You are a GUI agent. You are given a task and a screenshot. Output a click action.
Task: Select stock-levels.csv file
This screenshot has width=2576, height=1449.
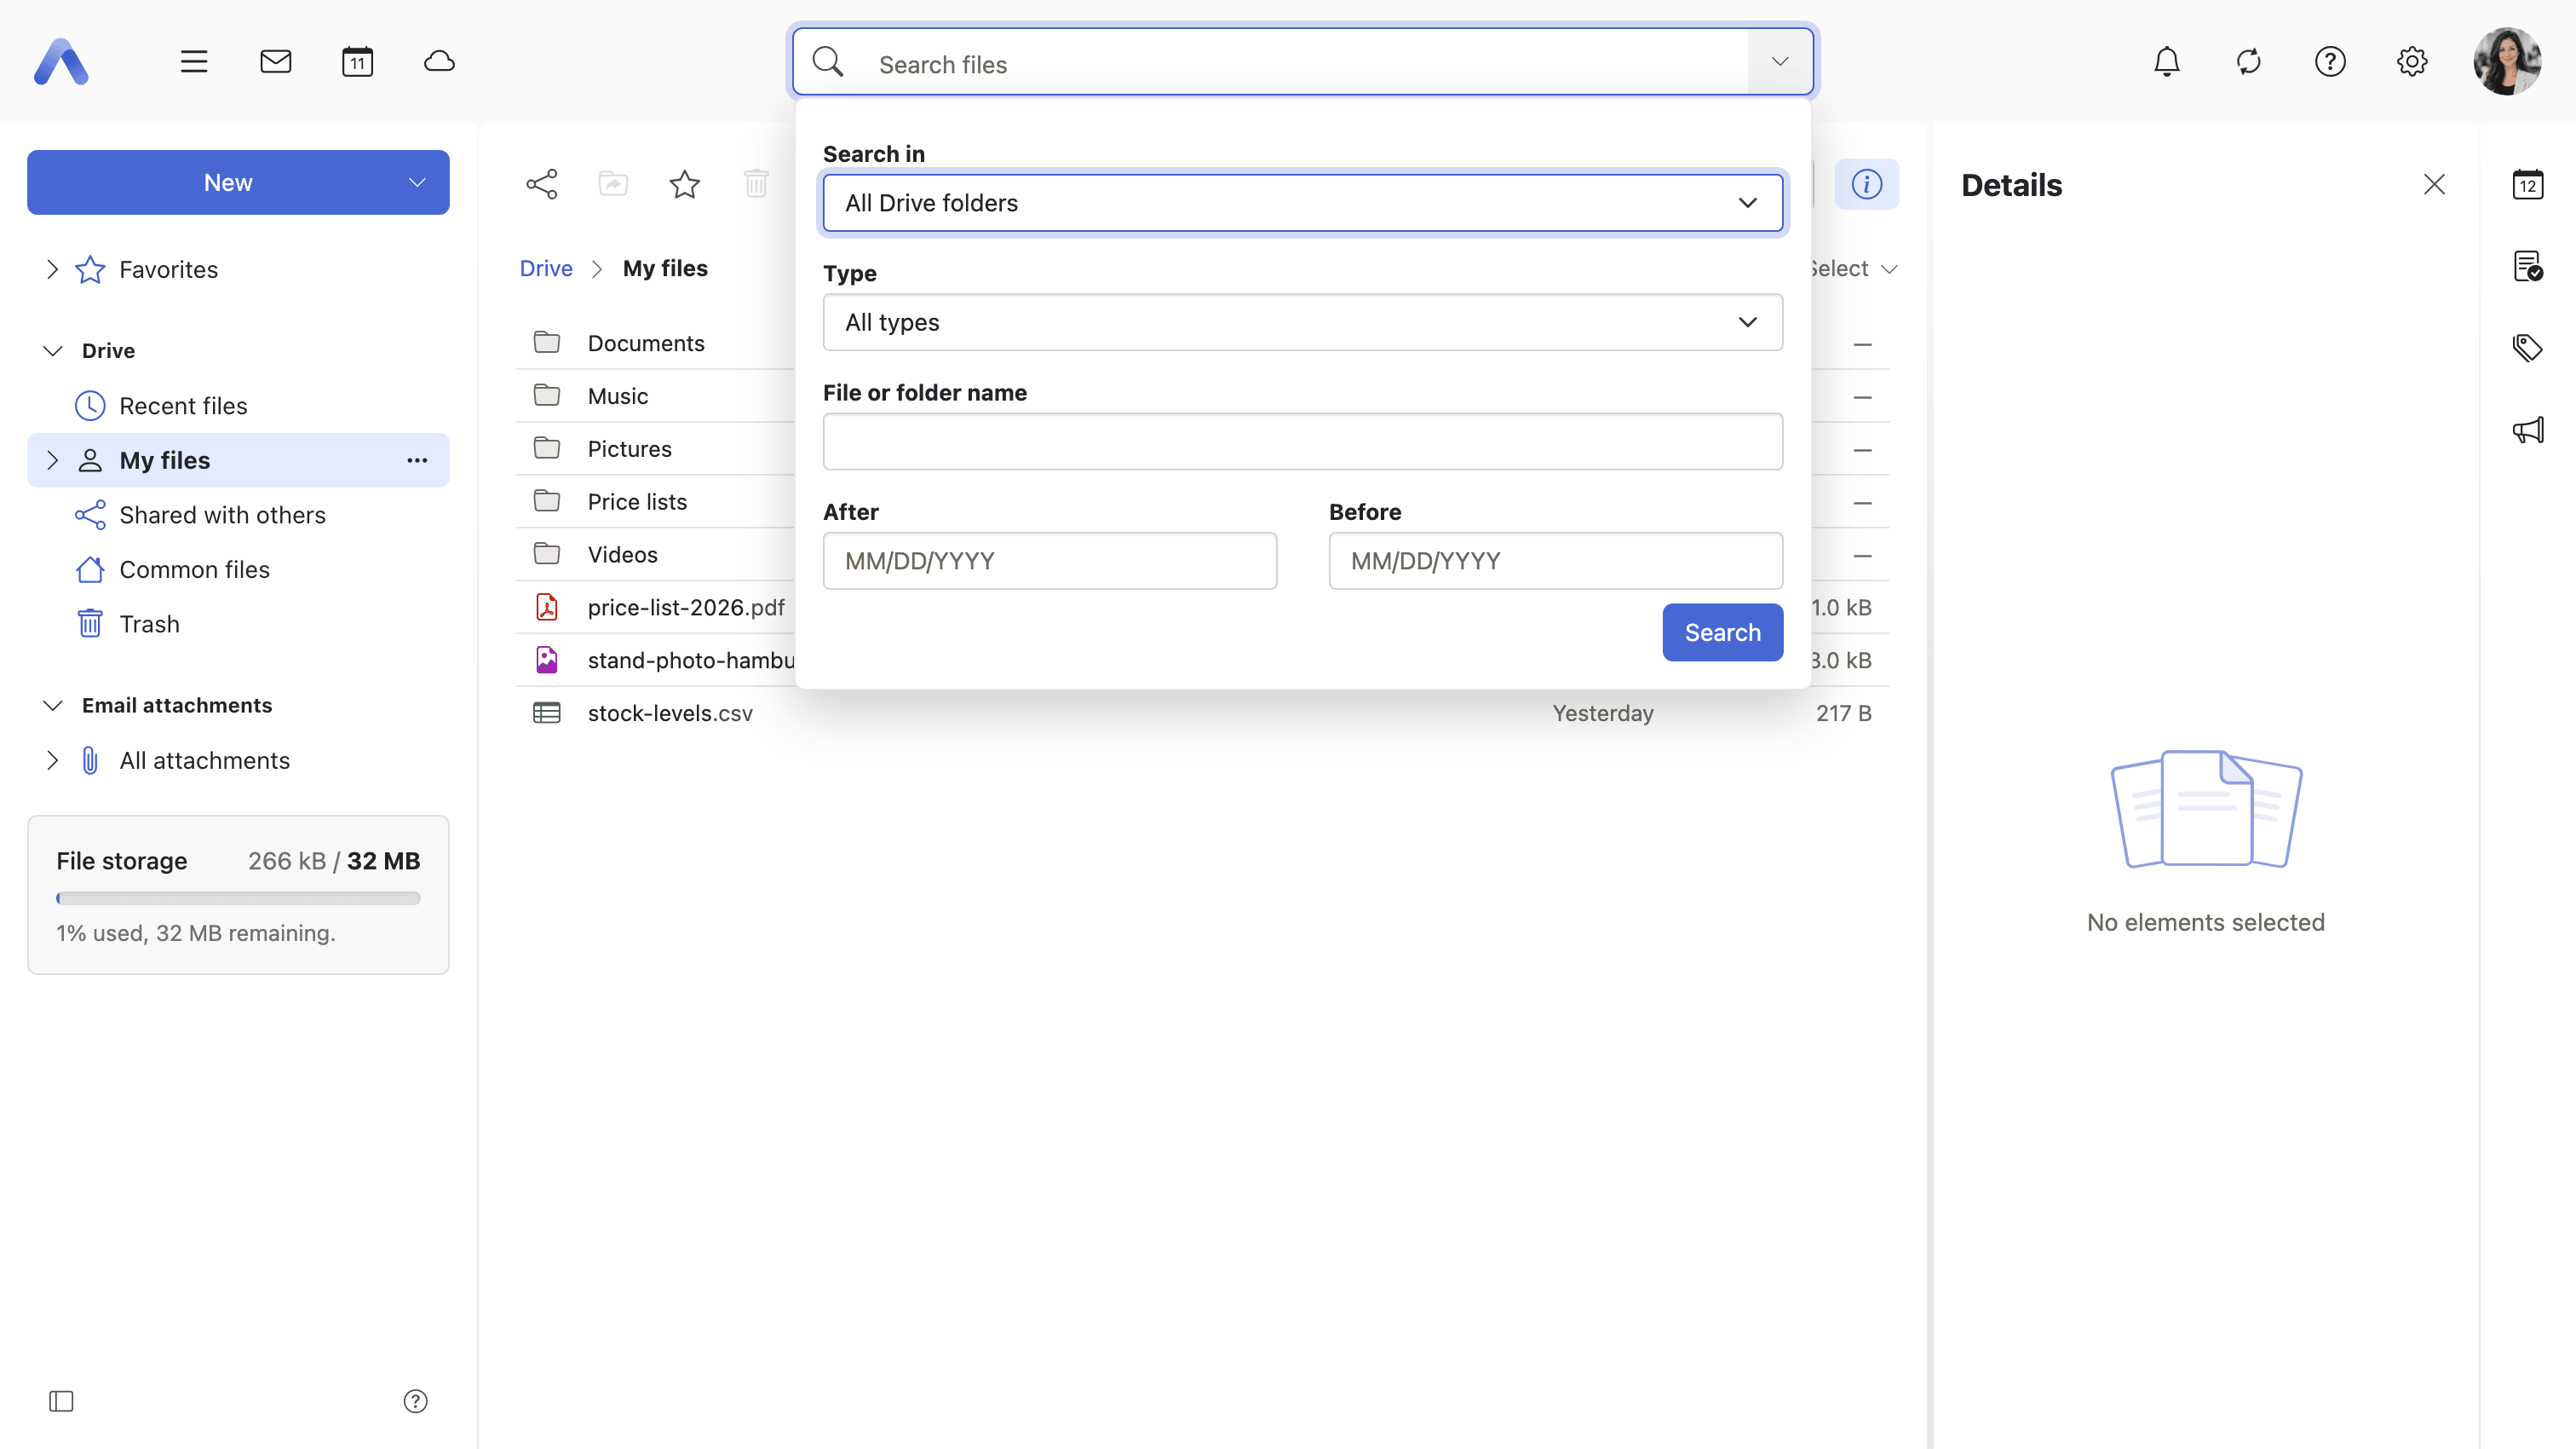[x=670, y=713]
